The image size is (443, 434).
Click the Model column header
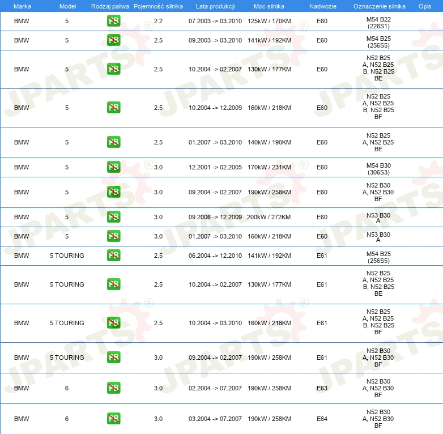point(67,6)
